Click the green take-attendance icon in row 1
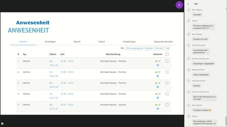This screenshot has height=127, width=227. point(156,61)
